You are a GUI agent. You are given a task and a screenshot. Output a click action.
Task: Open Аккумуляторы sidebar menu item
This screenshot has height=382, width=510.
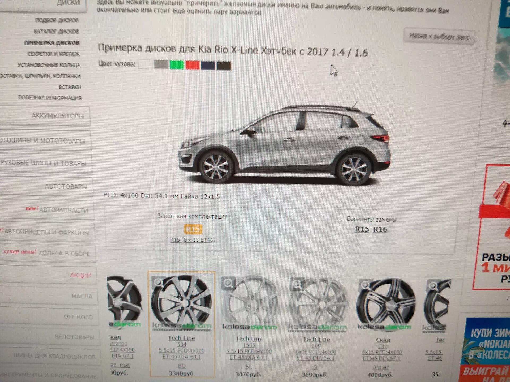click(x=58, y=116)
